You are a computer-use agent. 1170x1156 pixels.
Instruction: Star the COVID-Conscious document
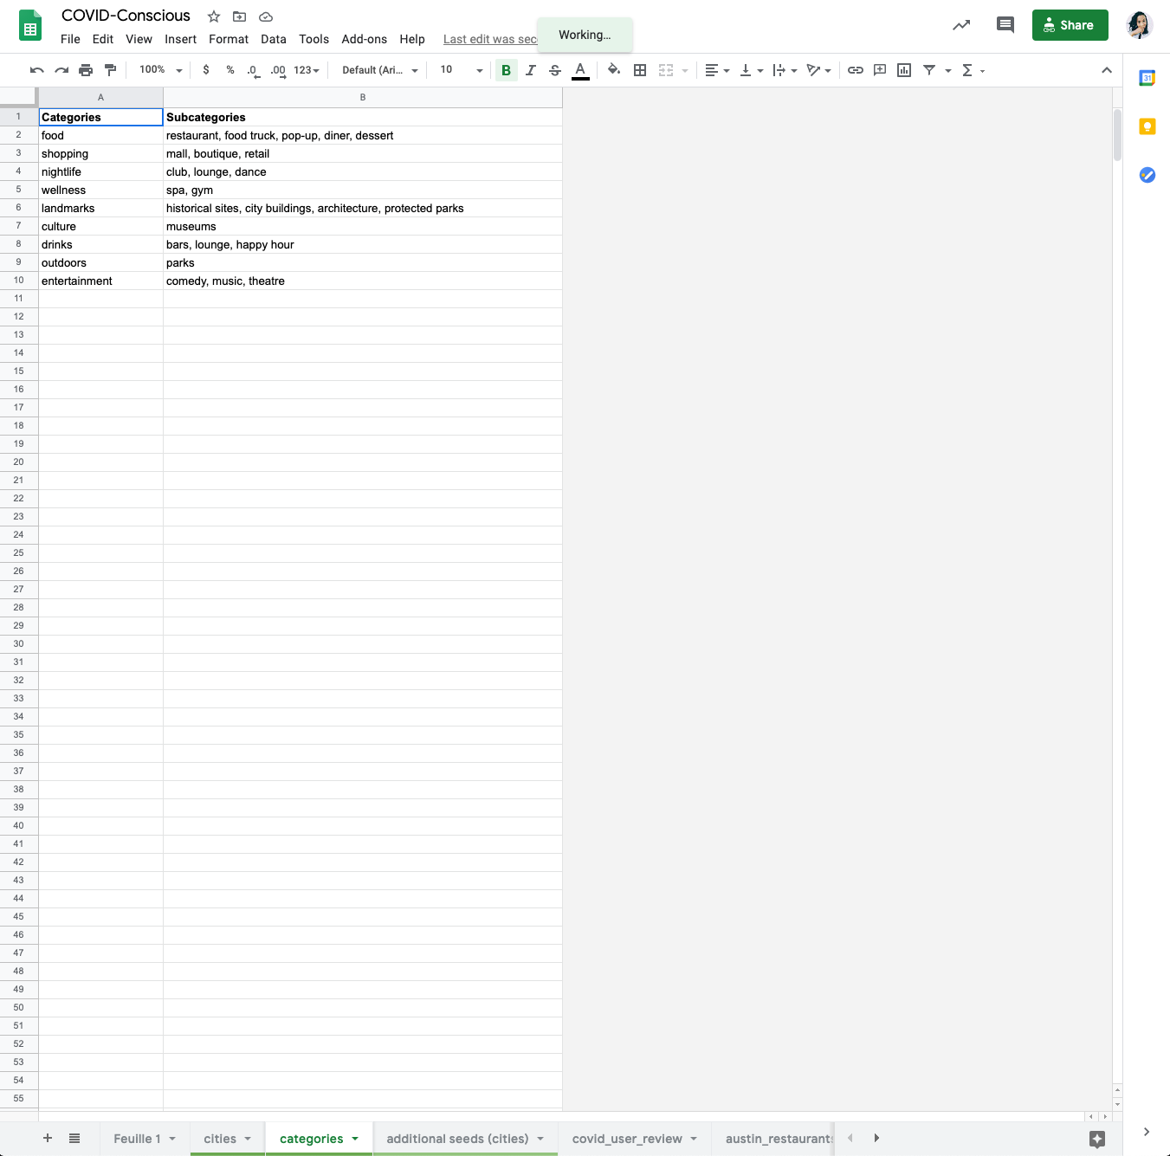(x=214, y=16)
